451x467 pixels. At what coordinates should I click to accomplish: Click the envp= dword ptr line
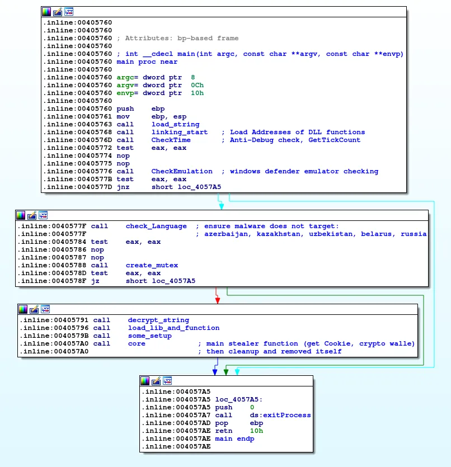coord(160,93)
